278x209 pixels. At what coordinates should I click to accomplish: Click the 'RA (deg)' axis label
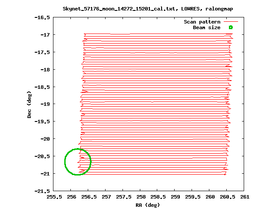pos(148,205)
